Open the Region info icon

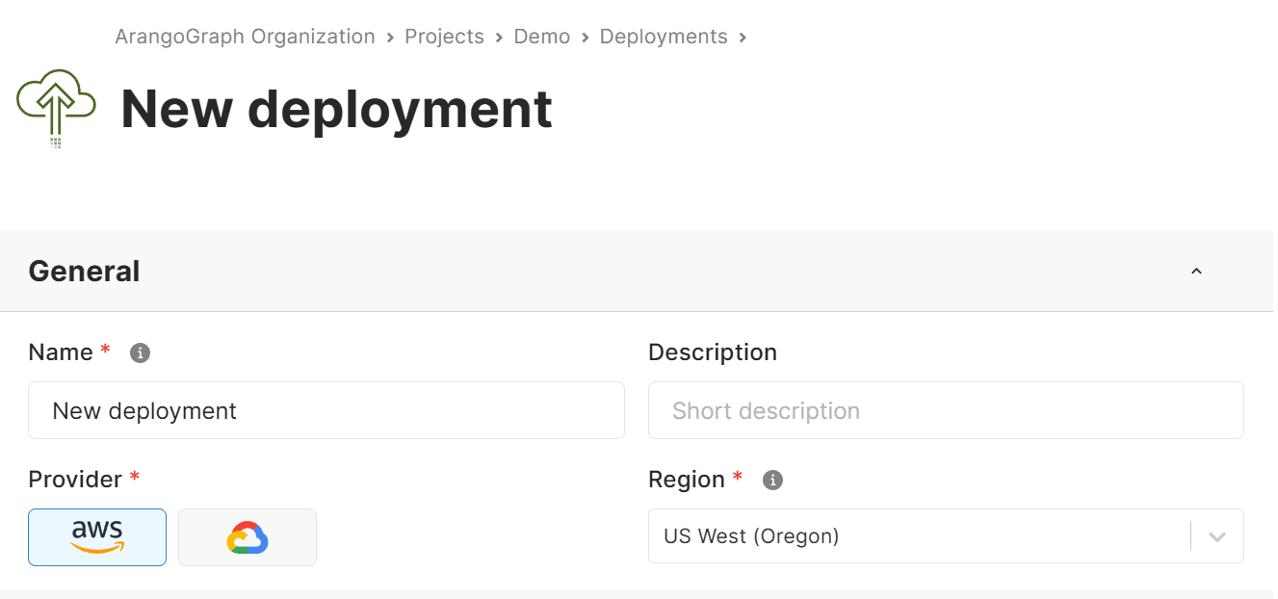click(x=772, y=480)
